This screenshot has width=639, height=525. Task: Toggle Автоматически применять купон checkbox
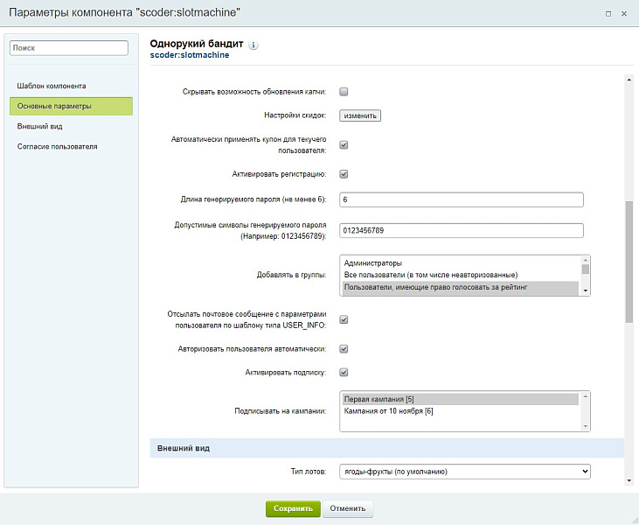pos(344,144)
